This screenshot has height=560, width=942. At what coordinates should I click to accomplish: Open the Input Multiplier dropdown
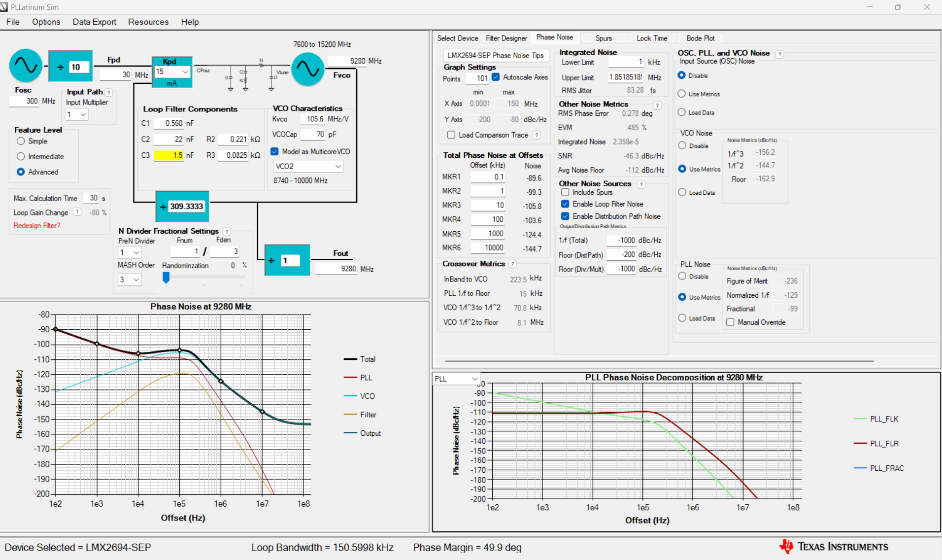77,114
